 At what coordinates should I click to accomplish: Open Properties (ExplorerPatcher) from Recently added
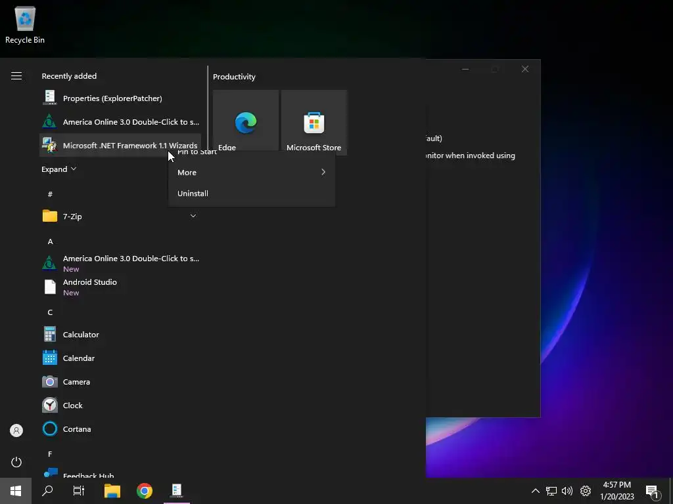point(120,98)
